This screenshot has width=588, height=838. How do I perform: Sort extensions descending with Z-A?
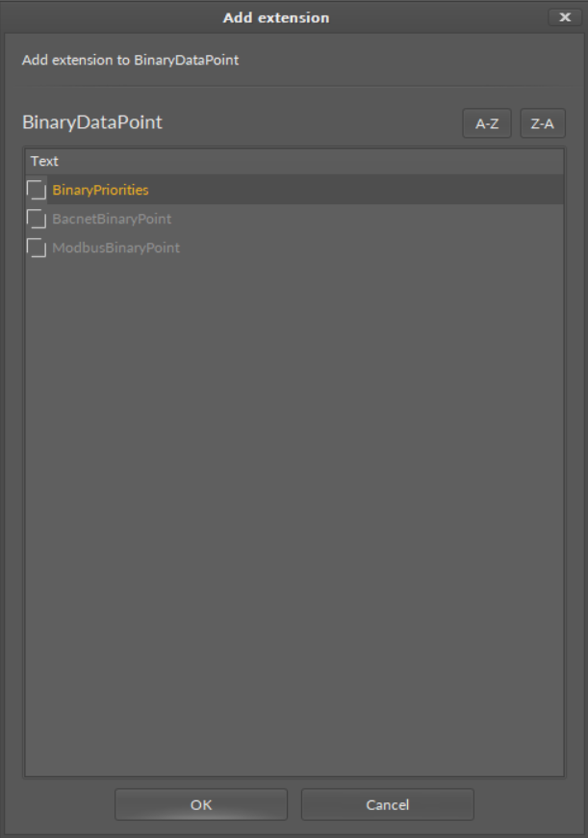coord(542,124)
